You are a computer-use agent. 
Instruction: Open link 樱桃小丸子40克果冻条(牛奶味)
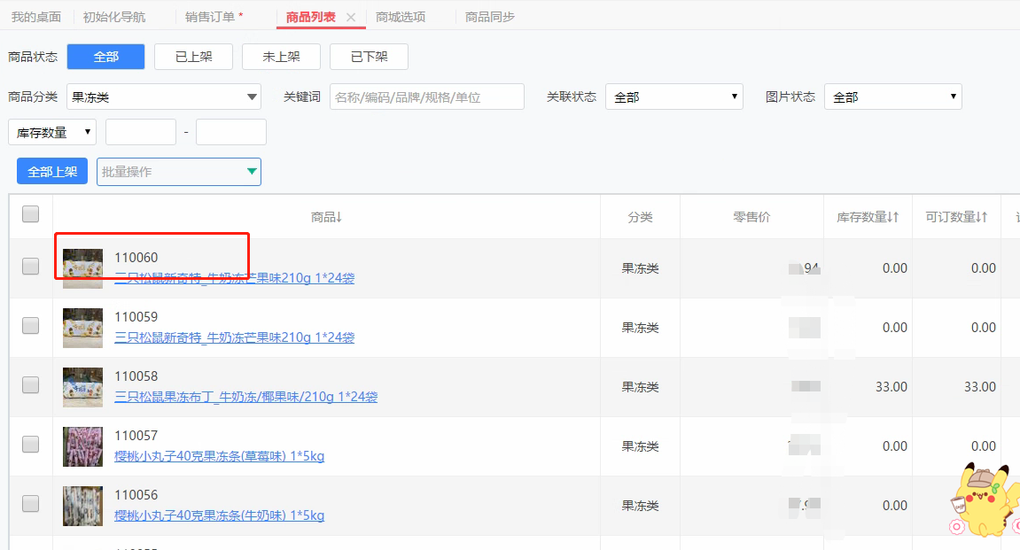pos(219,515)
